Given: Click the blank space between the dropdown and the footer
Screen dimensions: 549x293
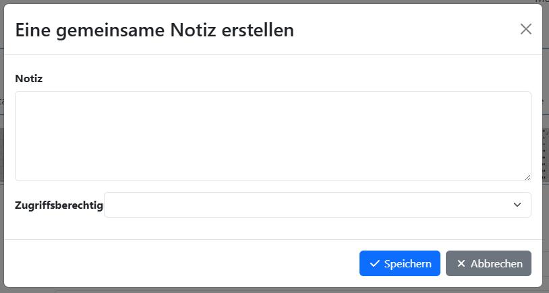Looking at the screenshot, I should point(270,228).
